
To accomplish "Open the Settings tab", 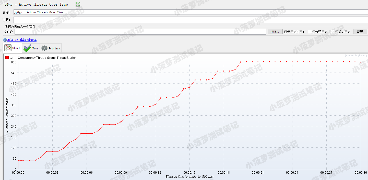I will pos(51,48).
